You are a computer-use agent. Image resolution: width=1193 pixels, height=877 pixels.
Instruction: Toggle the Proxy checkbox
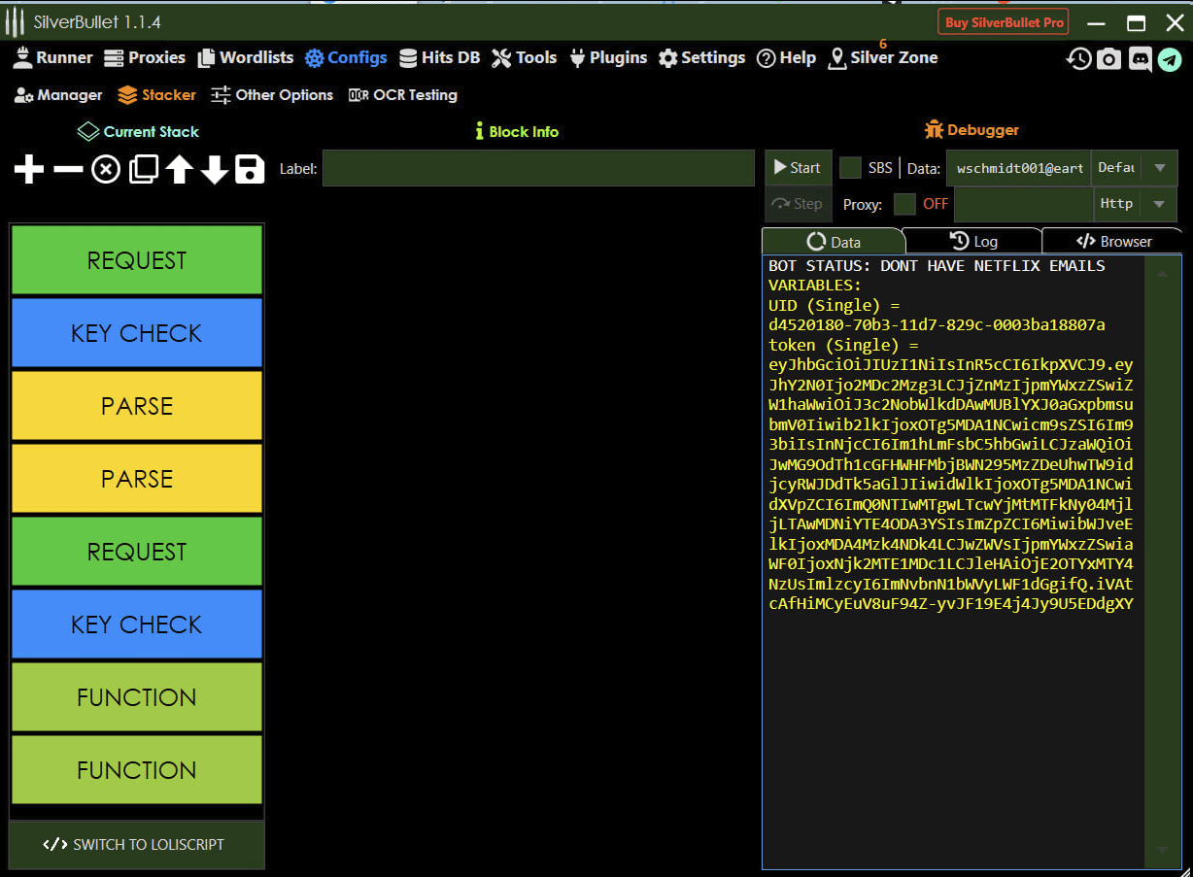click(x=904, y=204)
